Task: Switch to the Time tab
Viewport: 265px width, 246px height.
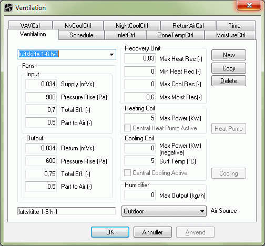Action: coord(236,25)
